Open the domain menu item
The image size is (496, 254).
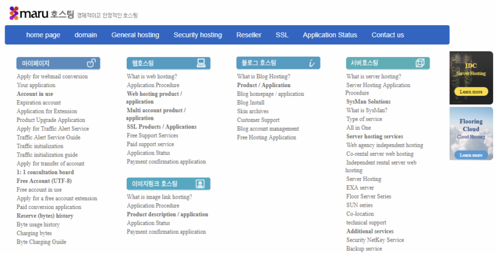[86, 35]
